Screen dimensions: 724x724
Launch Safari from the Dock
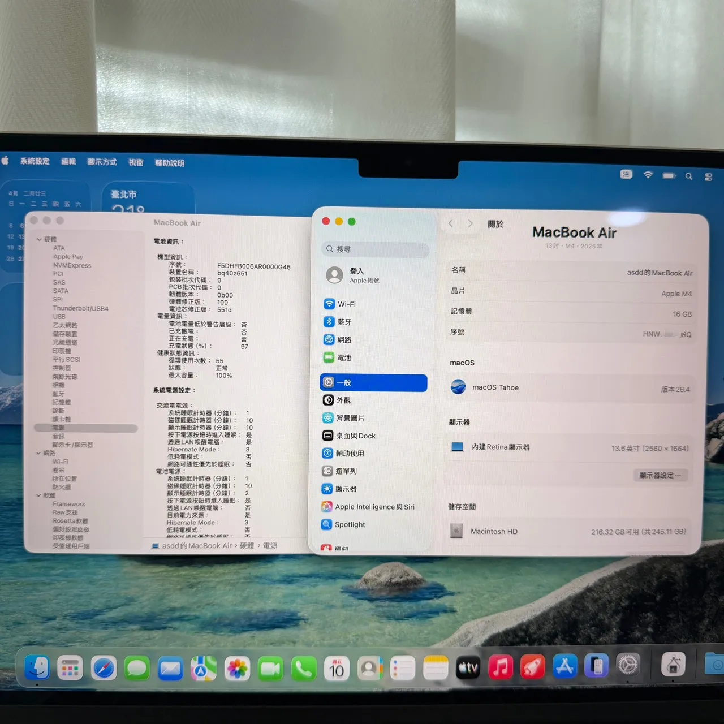click(x=103, y=667)
